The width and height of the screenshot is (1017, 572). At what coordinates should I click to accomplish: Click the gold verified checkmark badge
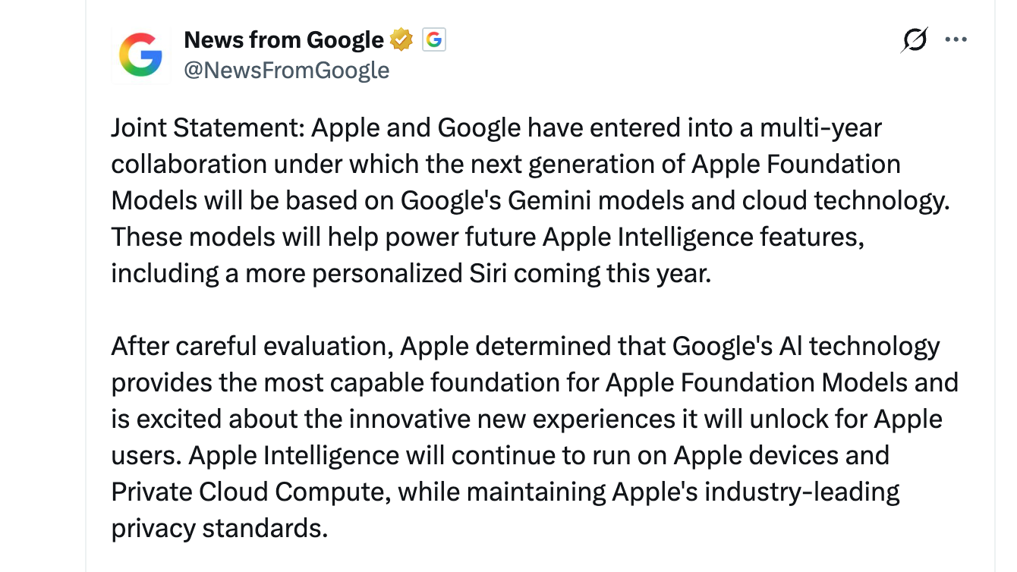click(401, 39)
